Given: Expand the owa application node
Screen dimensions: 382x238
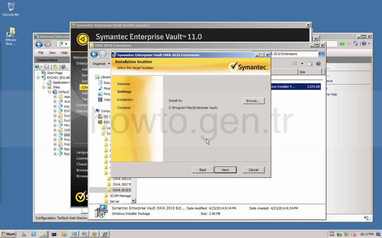Looking at the screenshot, I should coord(55,135).
